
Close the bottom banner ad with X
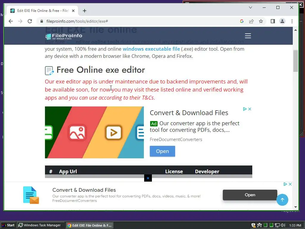(290, 184)
